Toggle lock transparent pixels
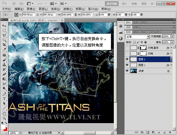177x135 pixels. (134, 42)
